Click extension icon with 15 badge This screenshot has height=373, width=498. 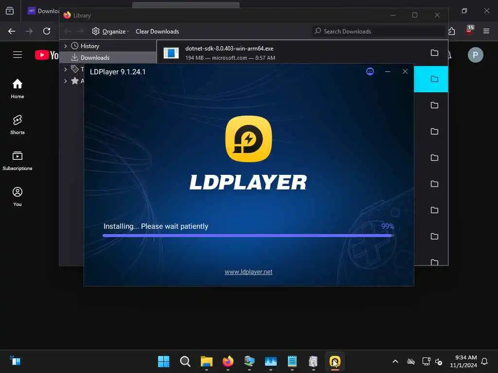tap(470, 30)
